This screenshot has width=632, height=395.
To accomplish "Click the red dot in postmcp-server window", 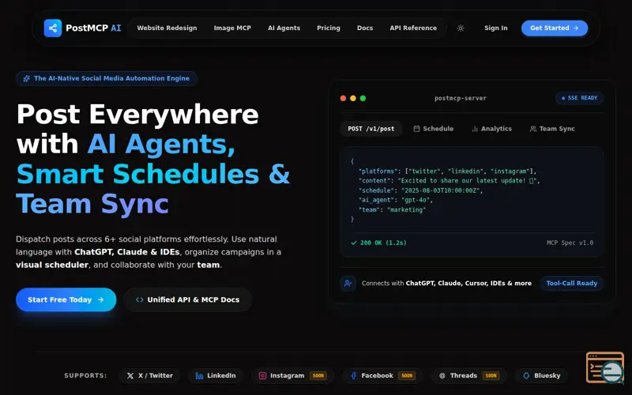I will 343,98.
